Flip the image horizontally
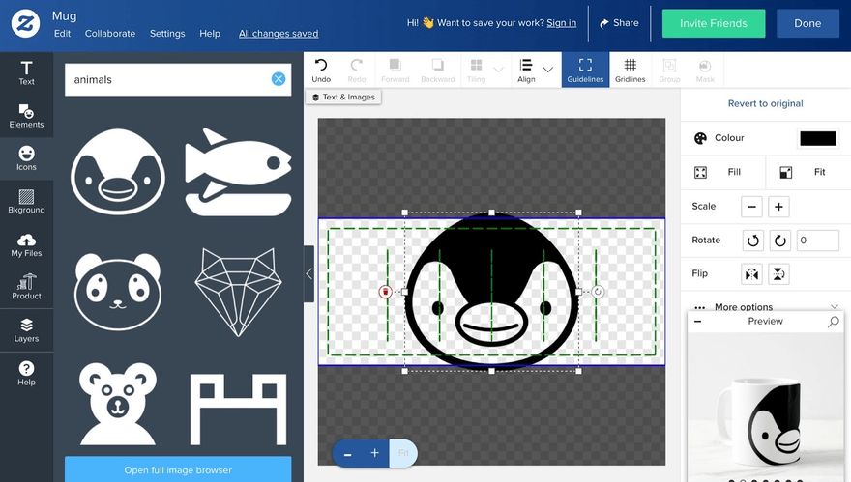Viewport: 851px width, 482px height. click(751, 274)
